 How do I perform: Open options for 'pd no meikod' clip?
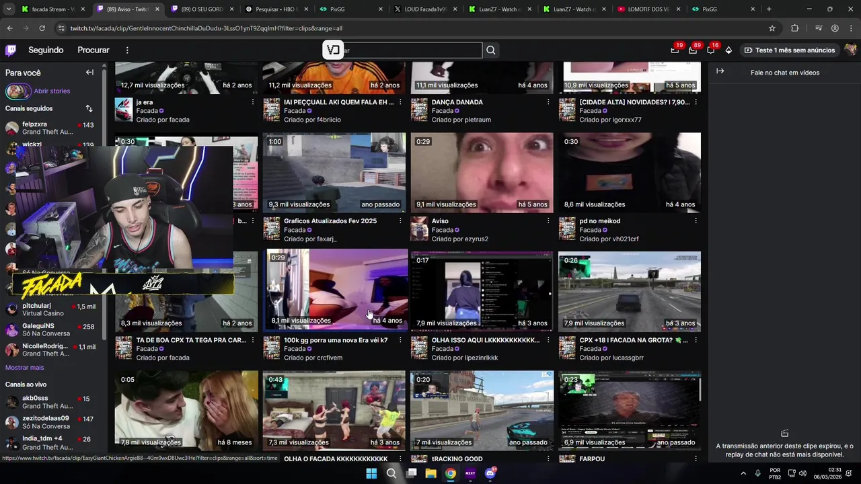click(x=696, y=220)
